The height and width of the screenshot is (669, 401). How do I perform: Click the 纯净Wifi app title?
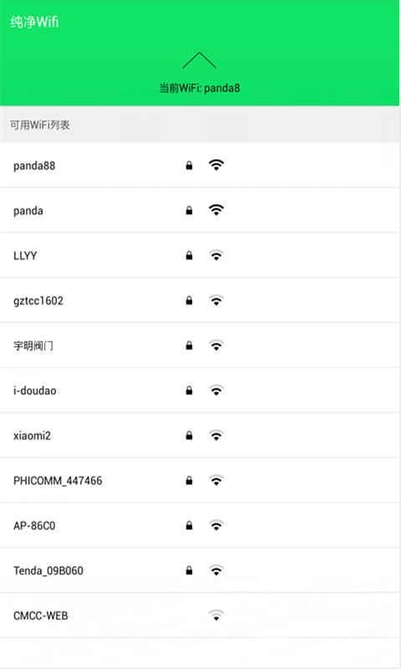[x=34, y=22]
